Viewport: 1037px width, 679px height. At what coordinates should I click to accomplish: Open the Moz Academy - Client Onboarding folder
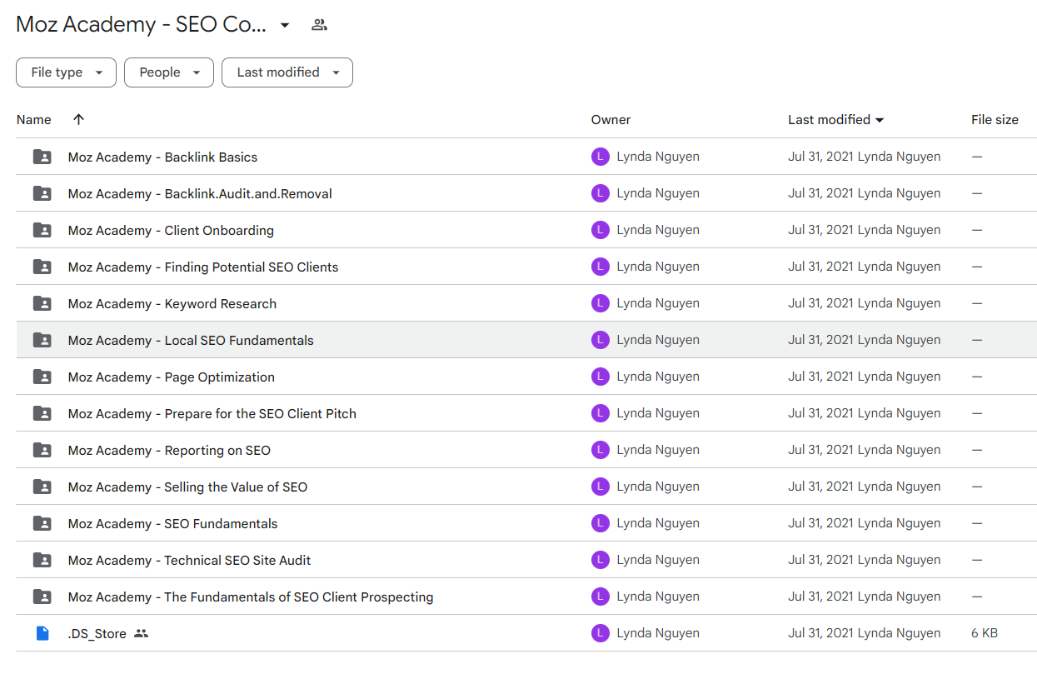(171, 230)
